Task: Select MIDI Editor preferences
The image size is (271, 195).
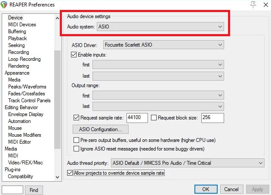Action: click(x=20, y=142)
